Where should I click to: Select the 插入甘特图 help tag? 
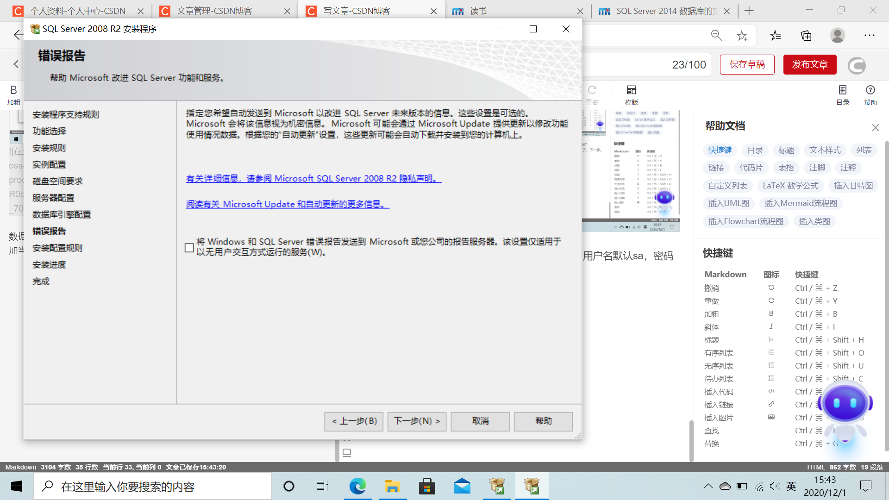coord(853,186)
